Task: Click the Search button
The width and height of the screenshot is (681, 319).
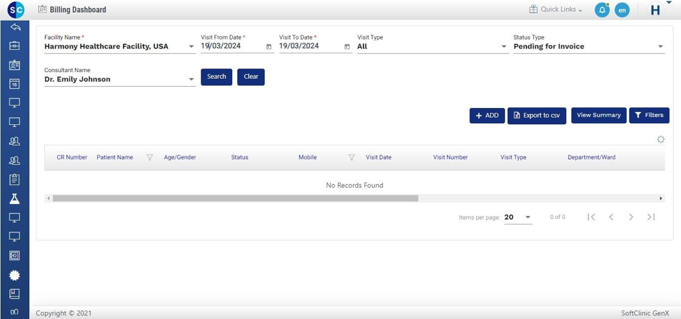Action: pos(216,76)
